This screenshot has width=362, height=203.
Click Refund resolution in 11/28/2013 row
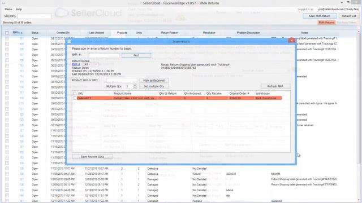pyautogui.click(x=196, y=174)
